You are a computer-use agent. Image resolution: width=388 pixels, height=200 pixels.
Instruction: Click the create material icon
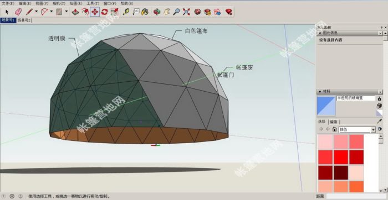click(379, 106)
